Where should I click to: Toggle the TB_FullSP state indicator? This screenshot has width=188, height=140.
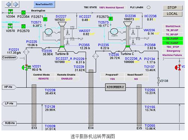point(173,39)
